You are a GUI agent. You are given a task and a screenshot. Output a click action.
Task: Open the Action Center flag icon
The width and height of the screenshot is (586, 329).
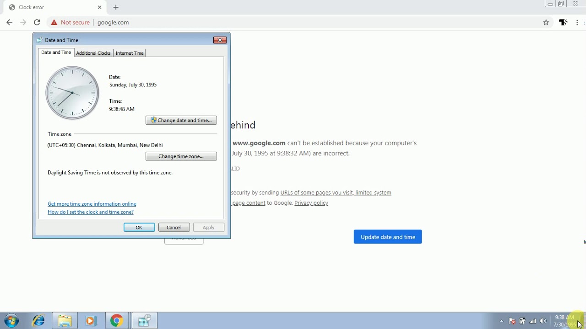point(512,321)
